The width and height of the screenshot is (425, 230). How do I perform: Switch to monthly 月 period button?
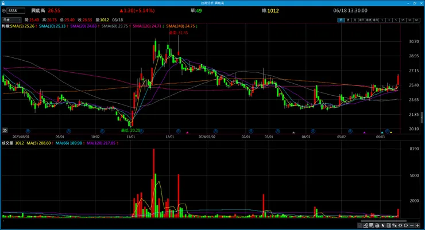[354, 20]
